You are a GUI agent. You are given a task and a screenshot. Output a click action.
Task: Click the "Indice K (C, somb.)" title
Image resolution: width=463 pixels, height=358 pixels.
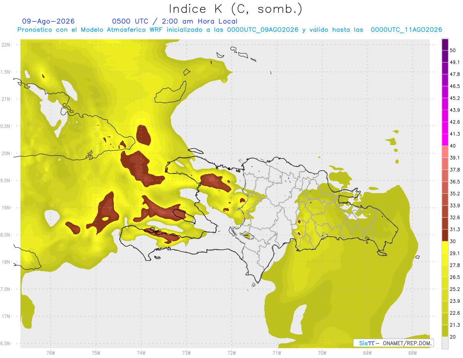[x=235, y=9]
